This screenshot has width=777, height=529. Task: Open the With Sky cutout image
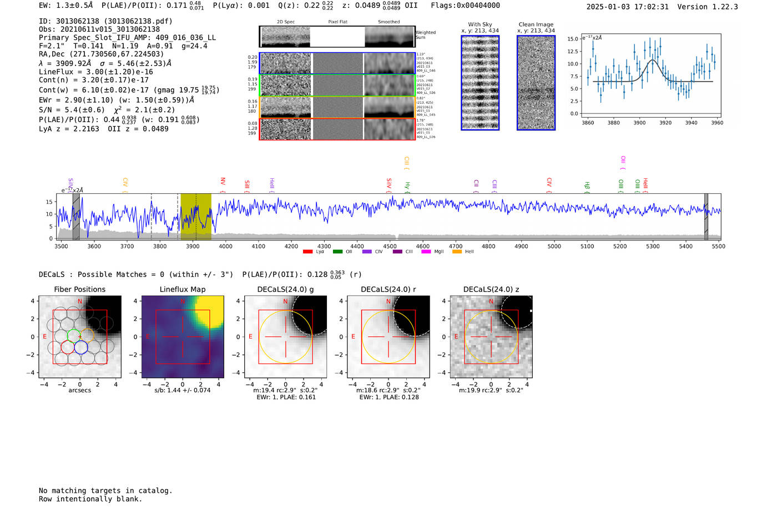[x=480, y=83]
